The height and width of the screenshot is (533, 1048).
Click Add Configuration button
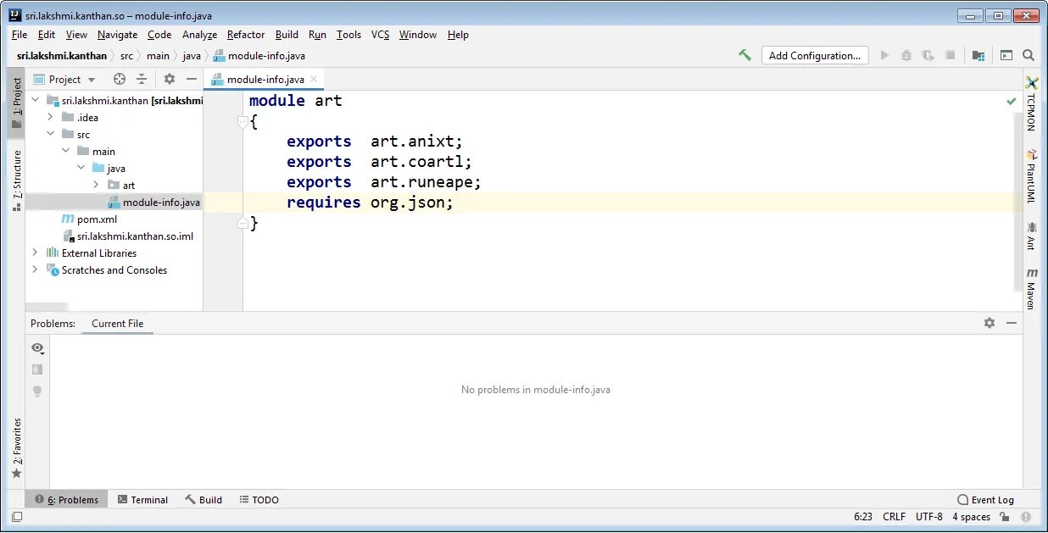point(815,55)
